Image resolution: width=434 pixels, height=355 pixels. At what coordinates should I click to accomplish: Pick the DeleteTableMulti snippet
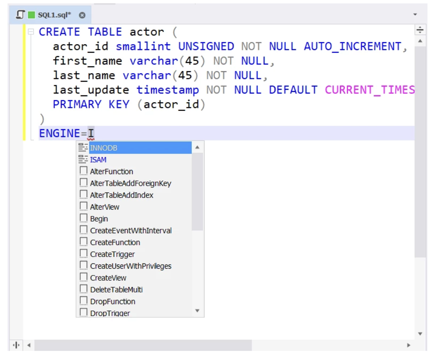point(134,290)
